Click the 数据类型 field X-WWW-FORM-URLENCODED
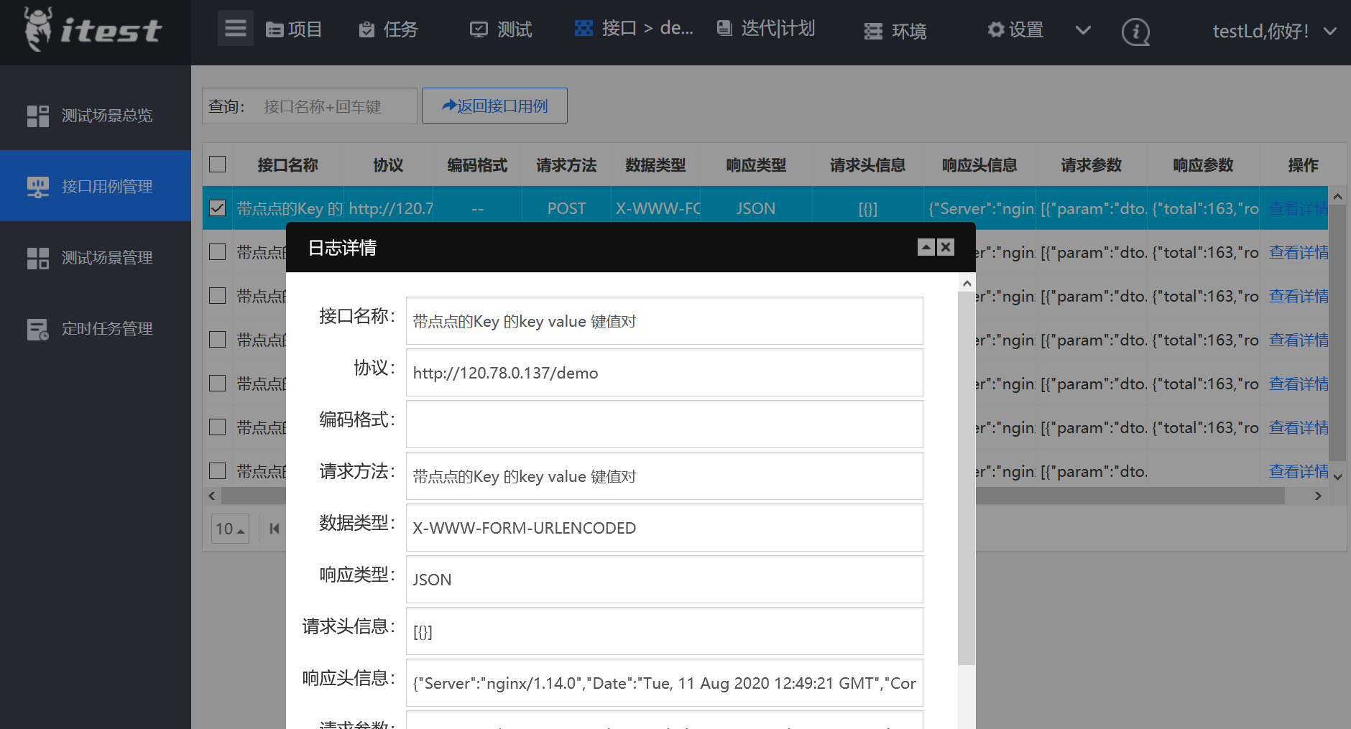Image resolution: width=1351 pixels, height=729 pixels. [664, 528]
